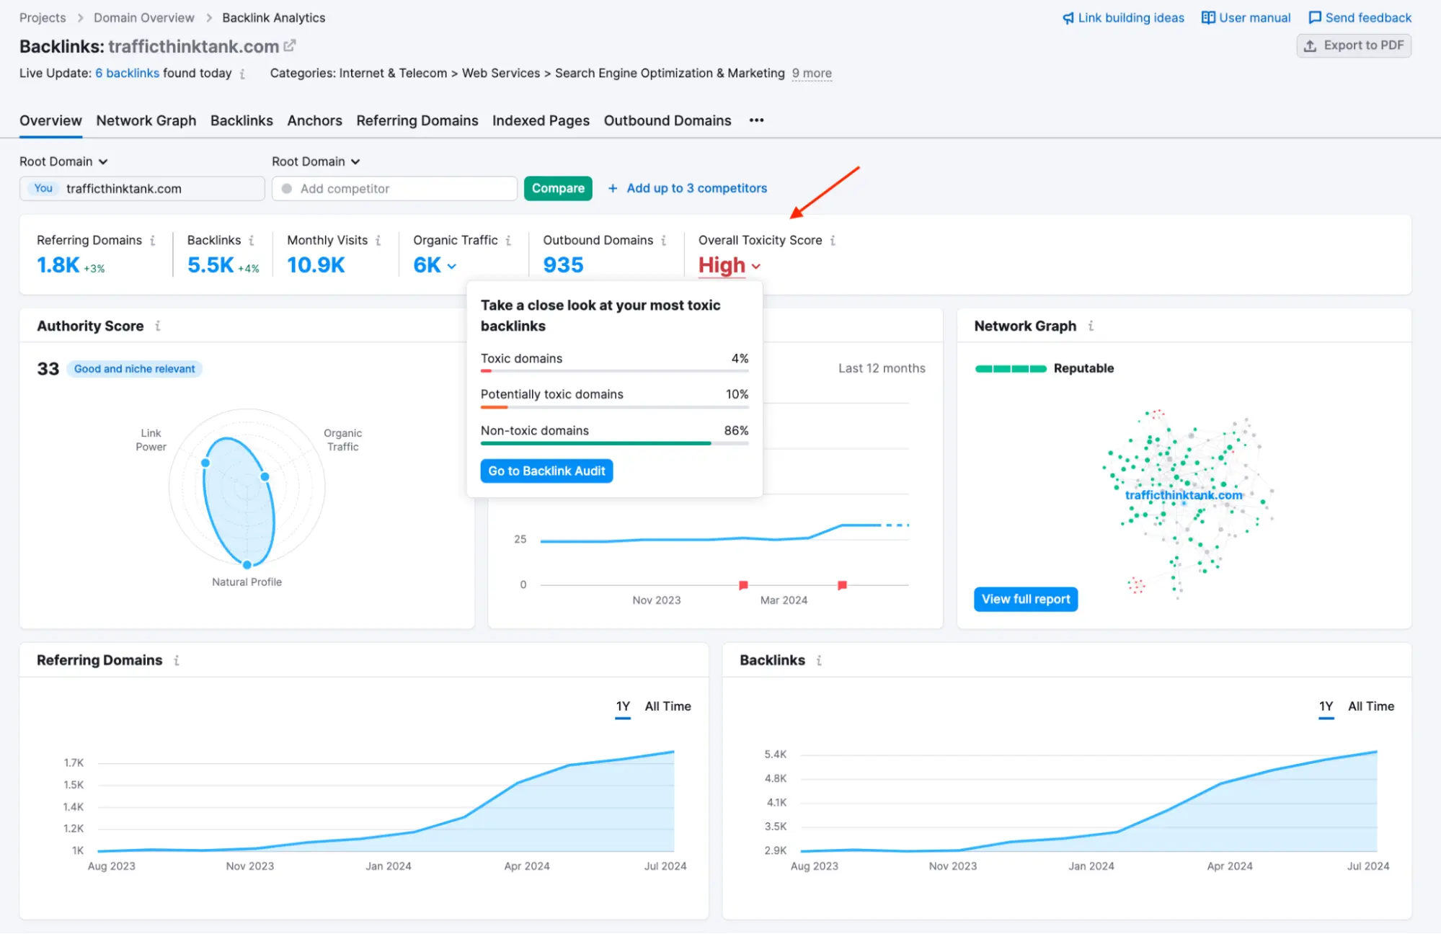This screenshot has height=934, width=1441.
Task: Open the Root Domain dropdown
Action: click(63, 161)
